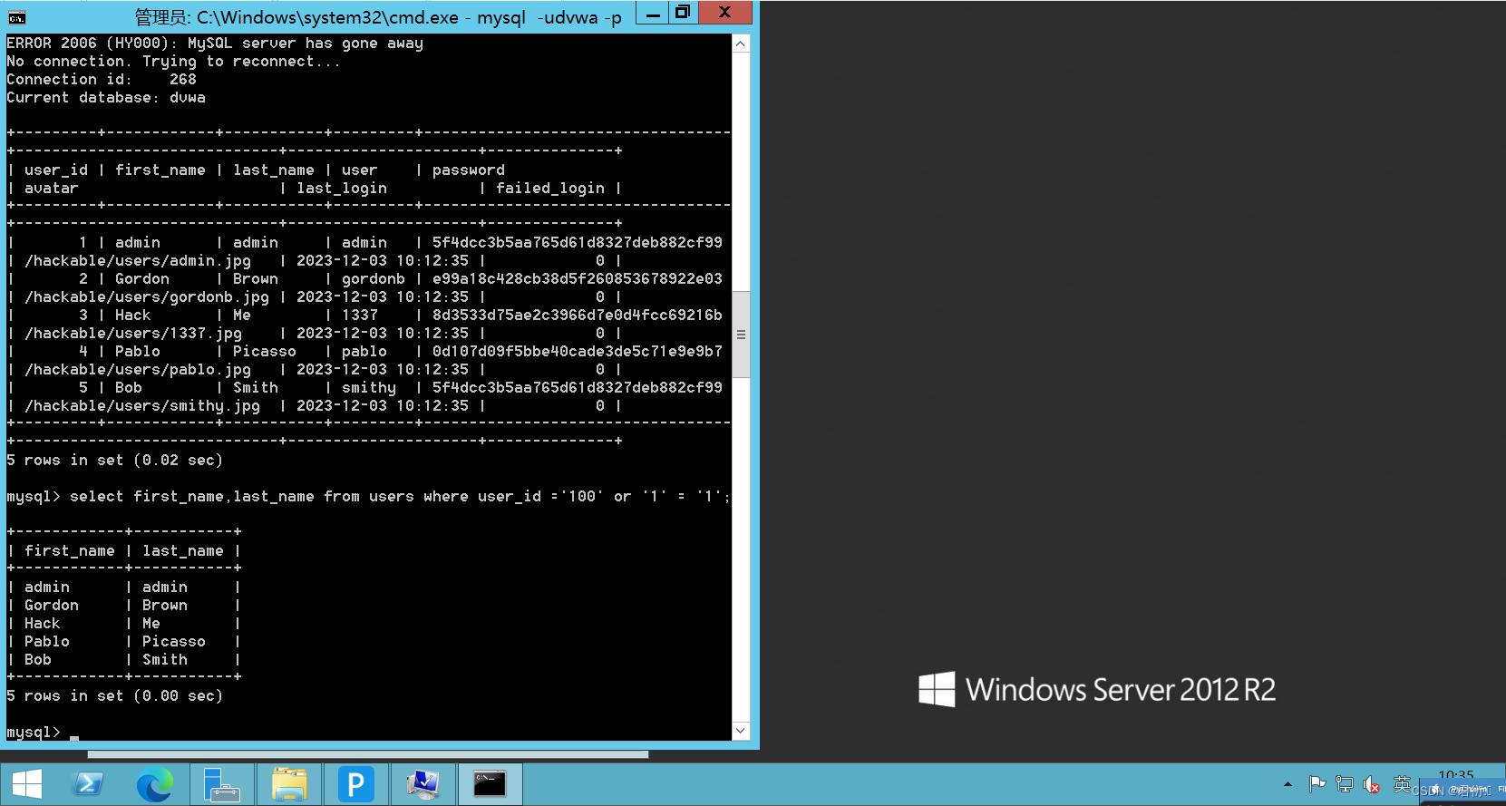Click the vertical scrollbar up arrow

click(741, 44)
